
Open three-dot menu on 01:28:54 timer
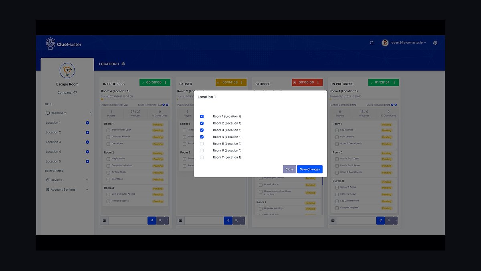point(394,82)
